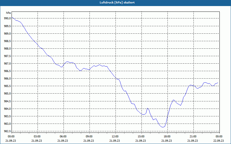This screenshot has height=144, width=231.
Task: Pick the 987,5 y-axis label
Action: (8, 56)
